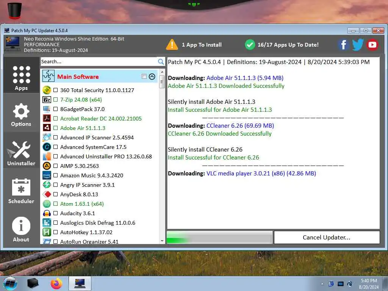This screenshot has width=388, height=291.
Task: Show hidden icons in system tray
Action: point(322,284)
